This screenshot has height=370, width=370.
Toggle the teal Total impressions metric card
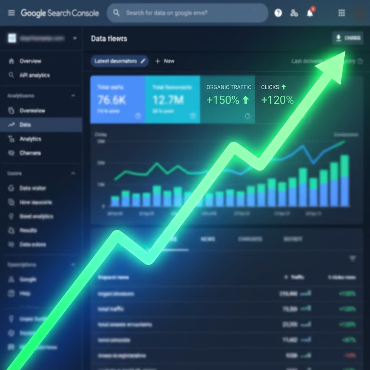pyautogui.click(x=173, y=99)
